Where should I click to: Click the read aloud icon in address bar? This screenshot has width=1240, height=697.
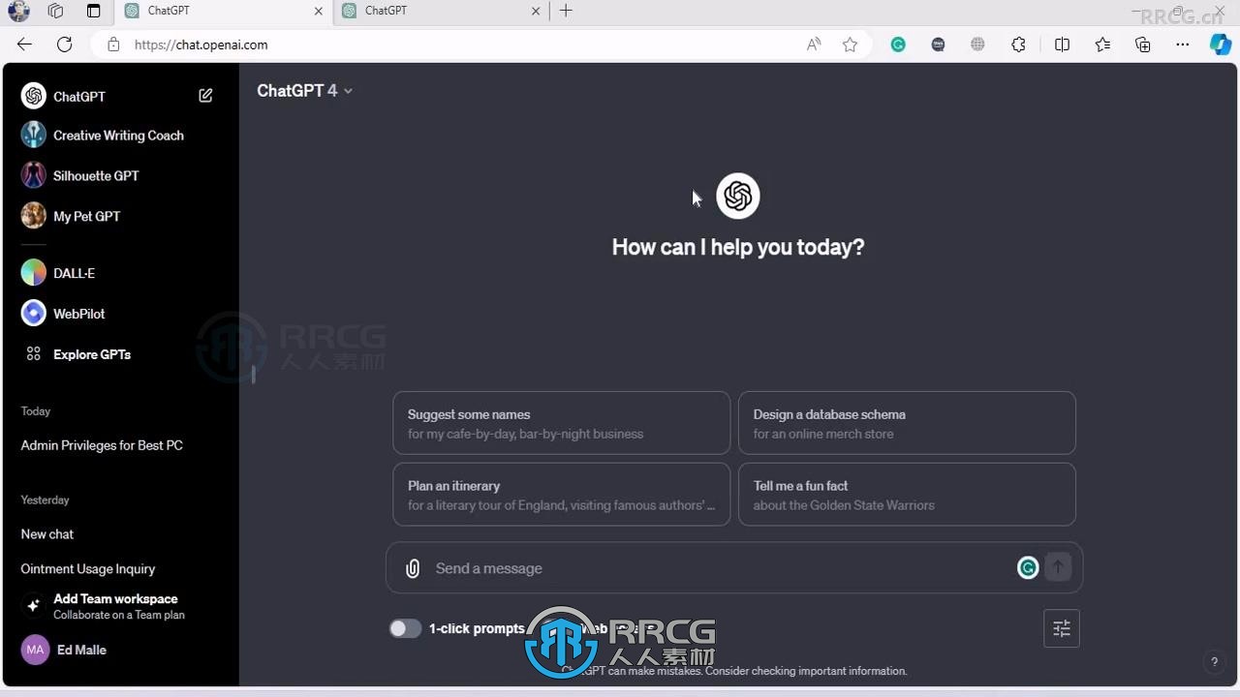tap(814, 45)
